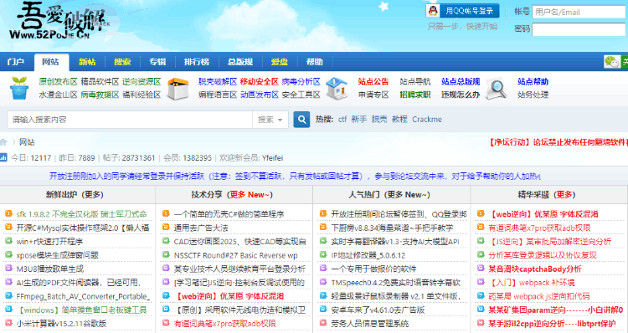Open the 病毒救援区 board
Image resolution: width=628 pixels, height=333 pixels.
tap(100, 95)
